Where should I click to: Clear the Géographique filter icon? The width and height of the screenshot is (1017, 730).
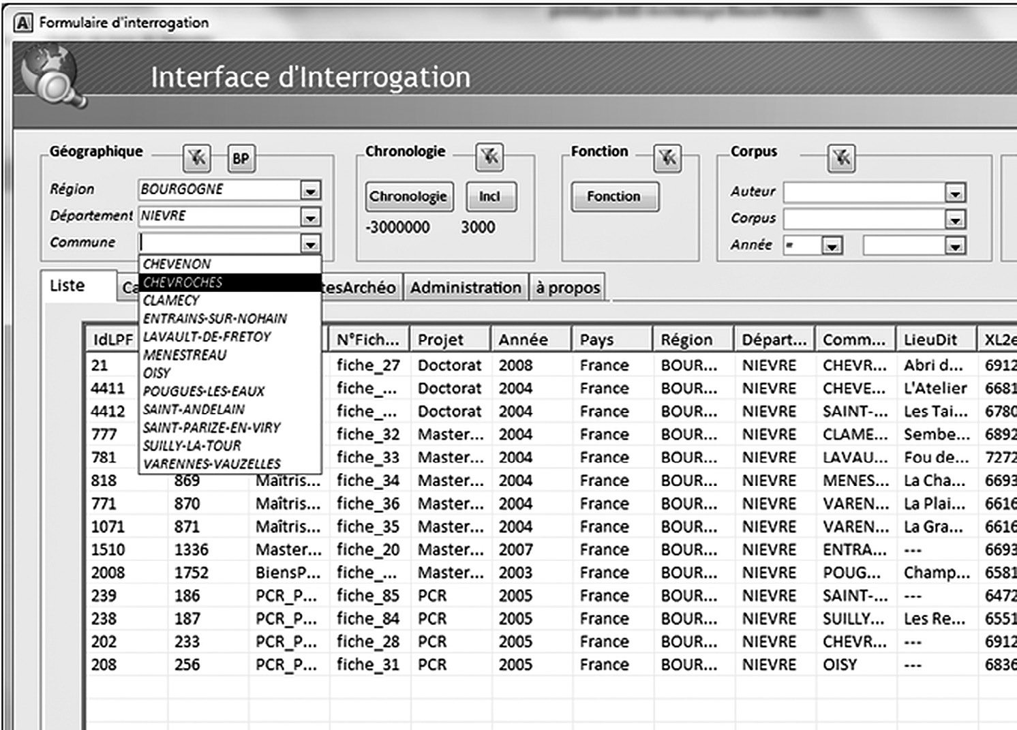click(197, 158)
